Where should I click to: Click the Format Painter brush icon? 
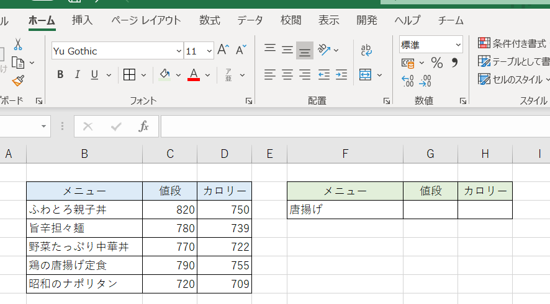click(x=18, y=81)
